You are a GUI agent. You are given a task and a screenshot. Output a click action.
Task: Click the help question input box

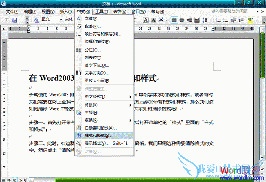pyautogui.click(x=234, y=11)
